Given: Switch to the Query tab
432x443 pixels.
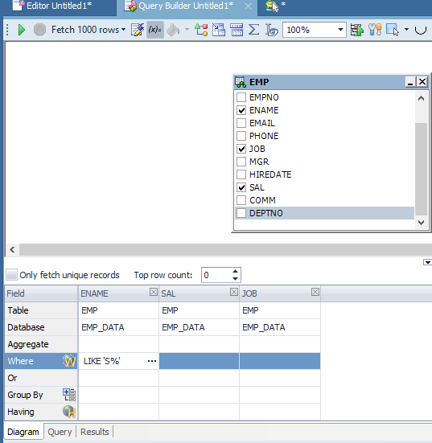Looking at the screenshot, I should point(60,432).
